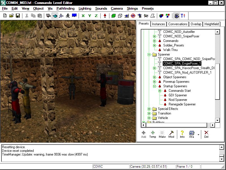Open the Xtra dropdown arrow
The image size is (226, 170).
pos(198,134)
